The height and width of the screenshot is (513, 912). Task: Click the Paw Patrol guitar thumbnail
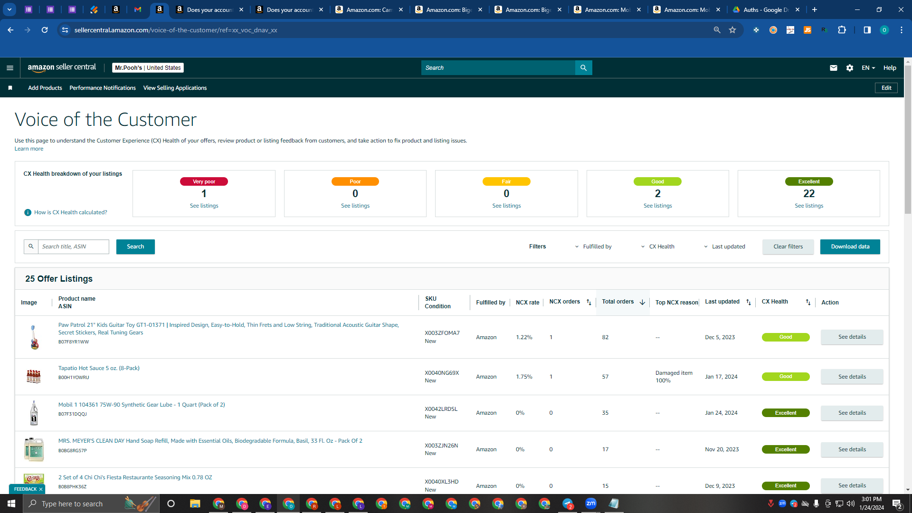click(34, 337)
